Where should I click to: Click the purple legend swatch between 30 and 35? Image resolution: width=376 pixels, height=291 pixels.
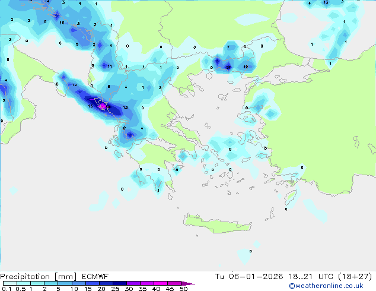pos(133,283)
